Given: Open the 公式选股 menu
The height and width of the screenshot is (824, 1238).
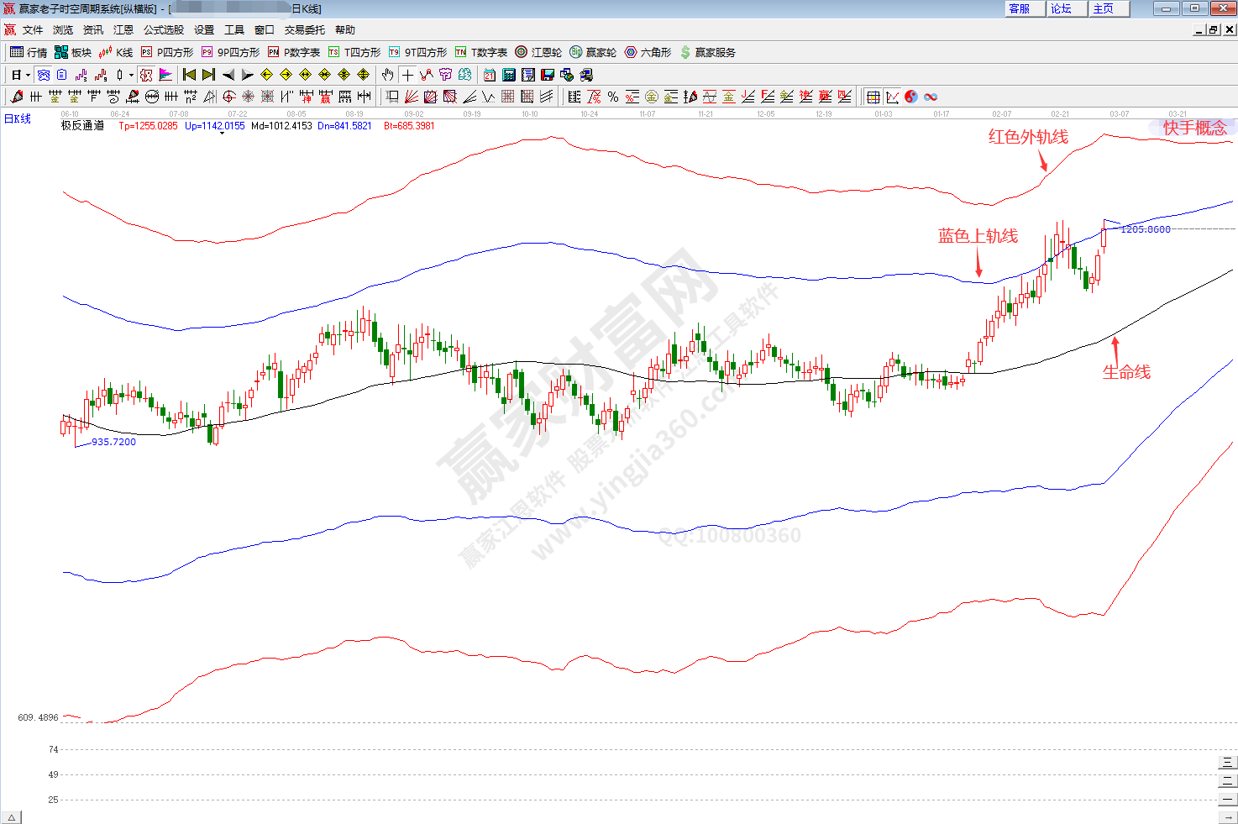Looking at the screenshot, I should [x=163, y=29].
